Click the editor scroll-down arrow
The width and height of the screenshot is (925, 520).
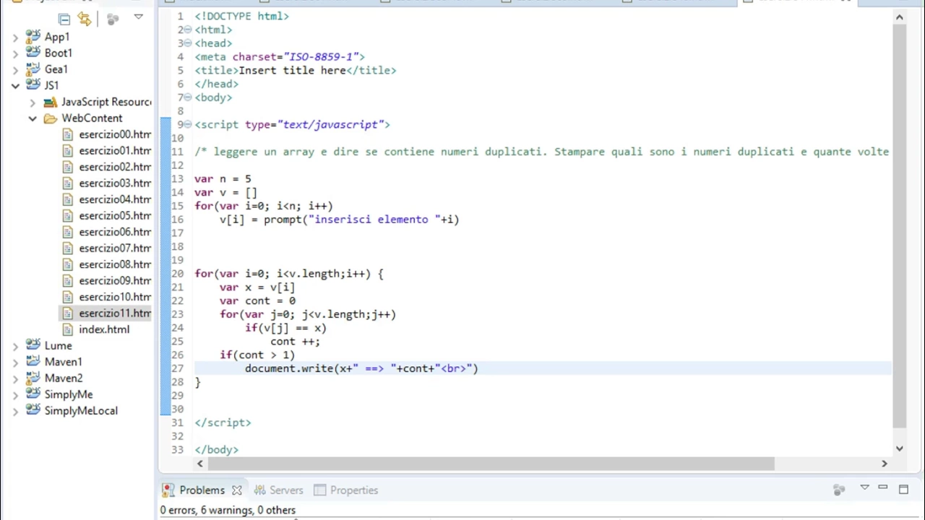pos(899,448)
